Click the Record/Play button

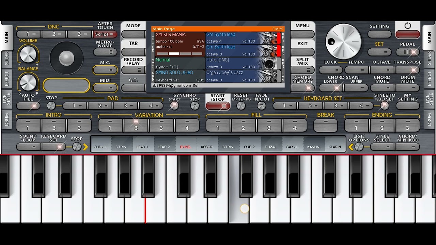click(133, 70)
